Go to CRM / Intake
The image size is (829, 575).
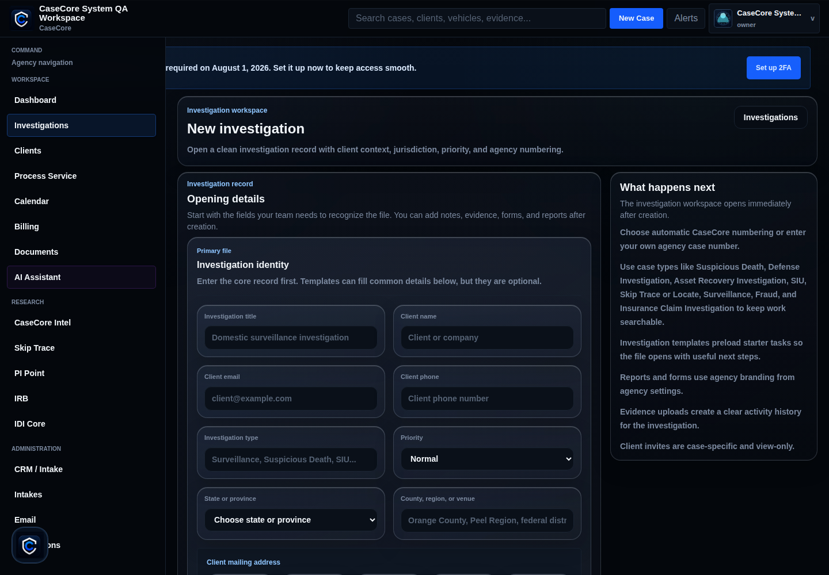(x=81, y=469)
